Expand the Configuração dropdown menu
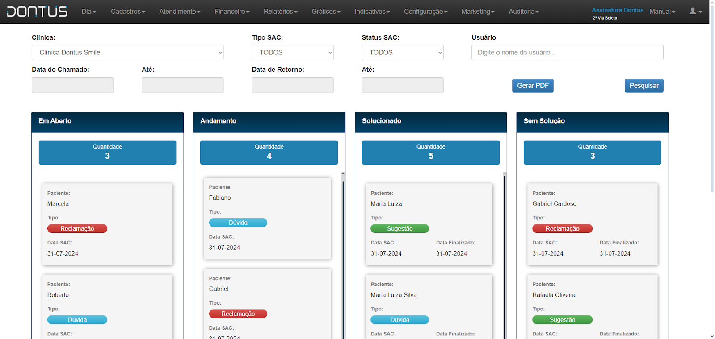This screenshot has height=339, width=715. 425,12
